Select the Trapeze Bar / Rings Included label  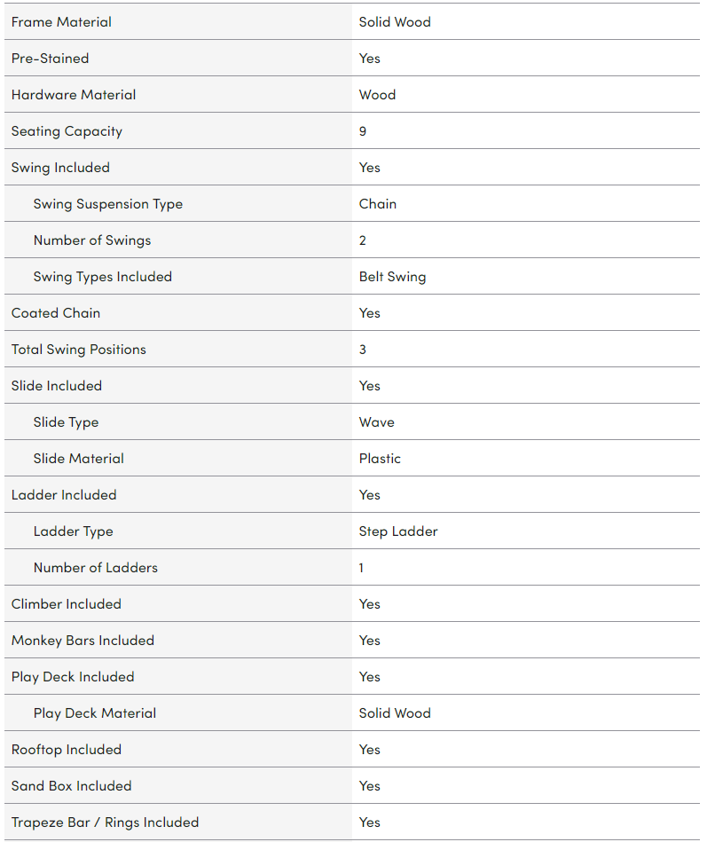coord(105,822)
